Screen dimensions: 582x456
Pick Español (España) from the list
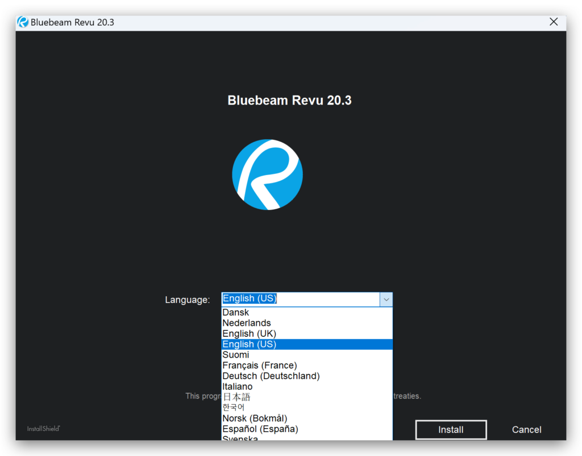click(x=307, y=429)
